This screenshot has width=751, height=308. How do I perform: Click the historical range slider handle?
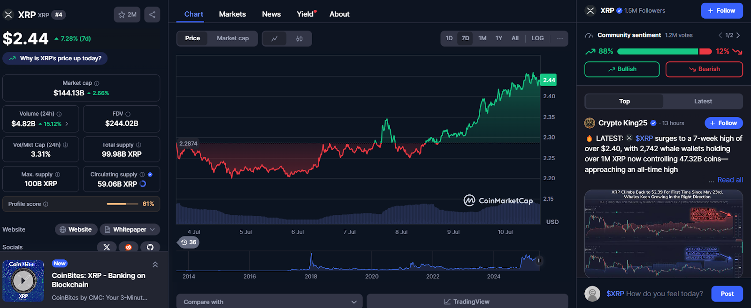(x=539, y=261)
